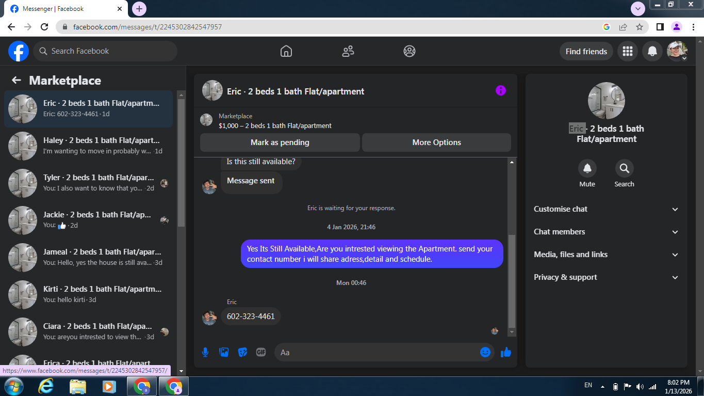Viewport: 704px width, 396px height.
Task: Reload the browser page
Action: coord(44,27)
